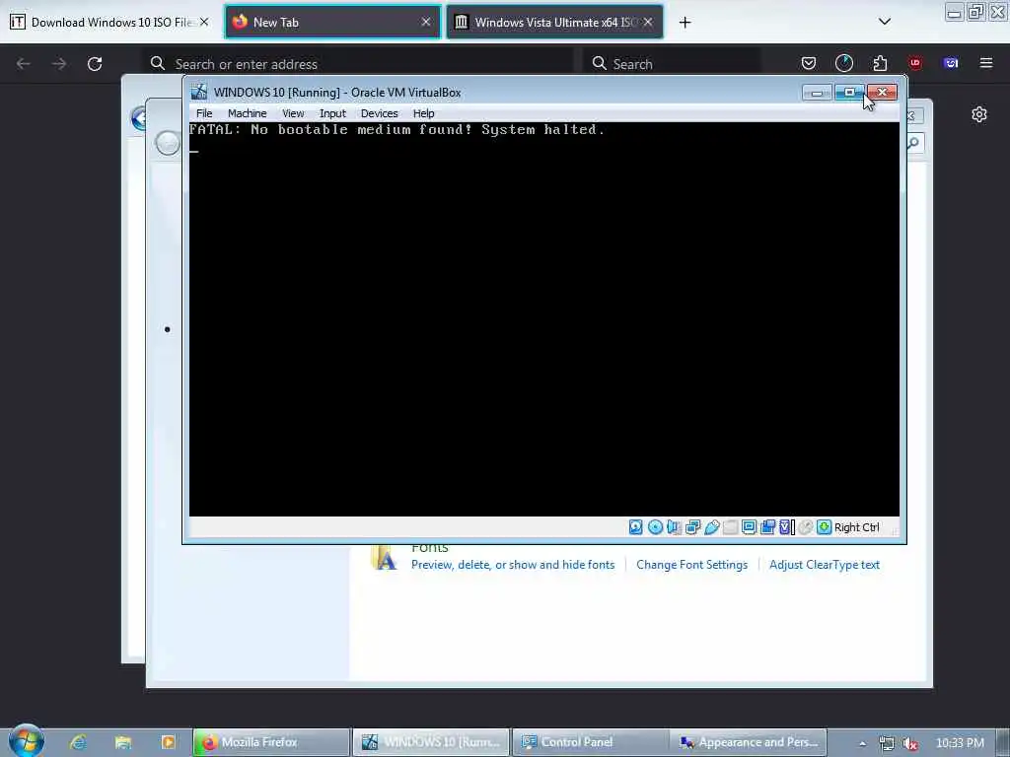Click the CPU virtualization status icon

786,527
